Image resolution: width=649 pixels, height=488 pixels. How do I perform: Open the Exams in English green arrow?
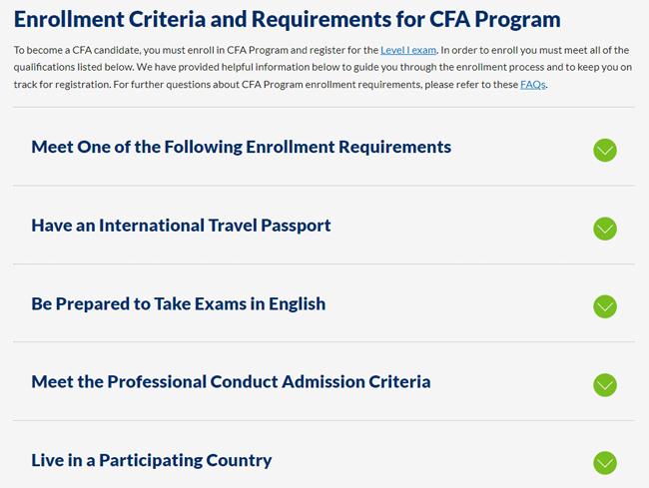604,306
